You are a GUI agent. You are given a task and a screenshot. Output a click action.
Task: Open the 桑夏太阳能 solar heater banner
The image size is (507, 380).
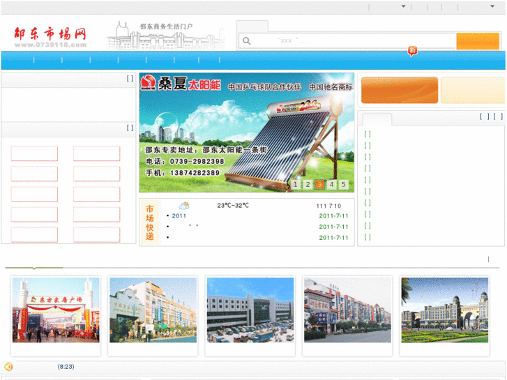[x=247, y=132]
